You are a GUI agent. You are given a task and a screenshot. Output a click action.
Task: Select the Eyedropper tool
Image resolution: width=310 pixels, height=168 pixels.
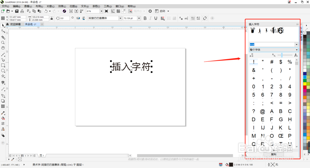[x=3, y=113]
